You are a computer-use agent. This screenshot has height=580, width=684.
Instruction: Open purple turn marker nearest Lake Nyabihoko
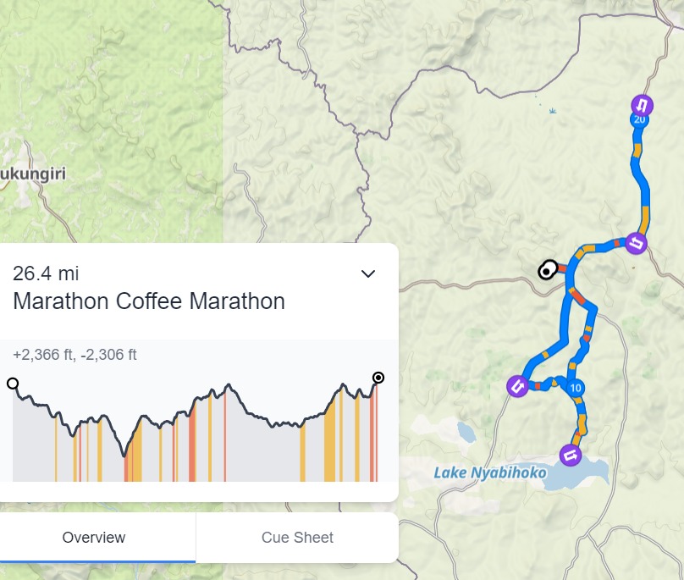pyautogui.click(x=571, y=456)
